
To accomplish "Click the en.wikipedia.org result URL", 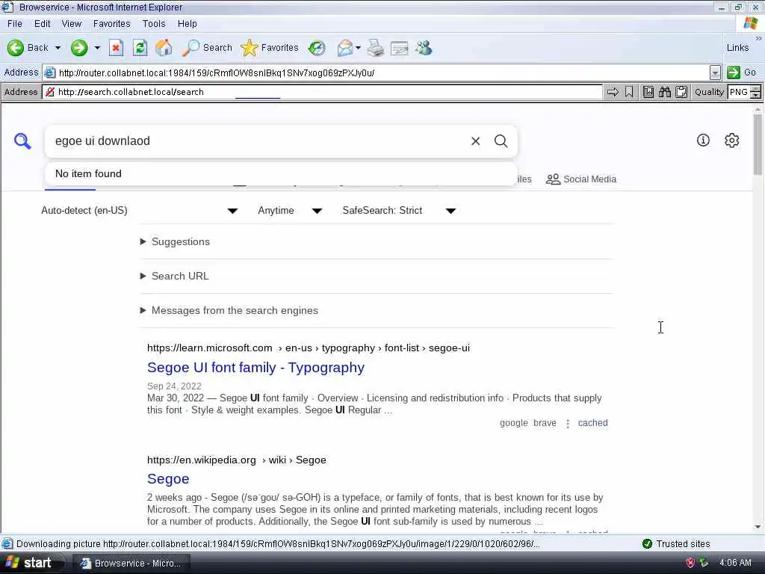I will [x=237, y=460].
